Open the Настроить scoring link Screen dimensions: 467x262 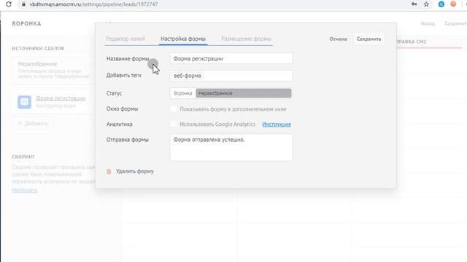(x=25, y=190)
